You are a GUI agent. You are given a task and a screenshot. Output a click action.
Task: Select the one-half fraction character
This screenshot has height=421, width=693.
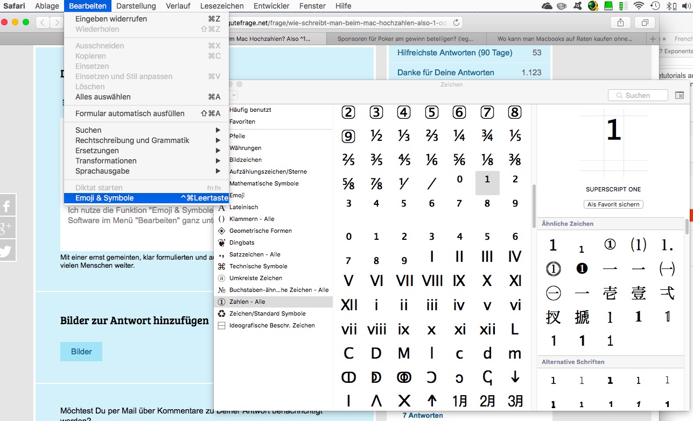pos(376,136)
